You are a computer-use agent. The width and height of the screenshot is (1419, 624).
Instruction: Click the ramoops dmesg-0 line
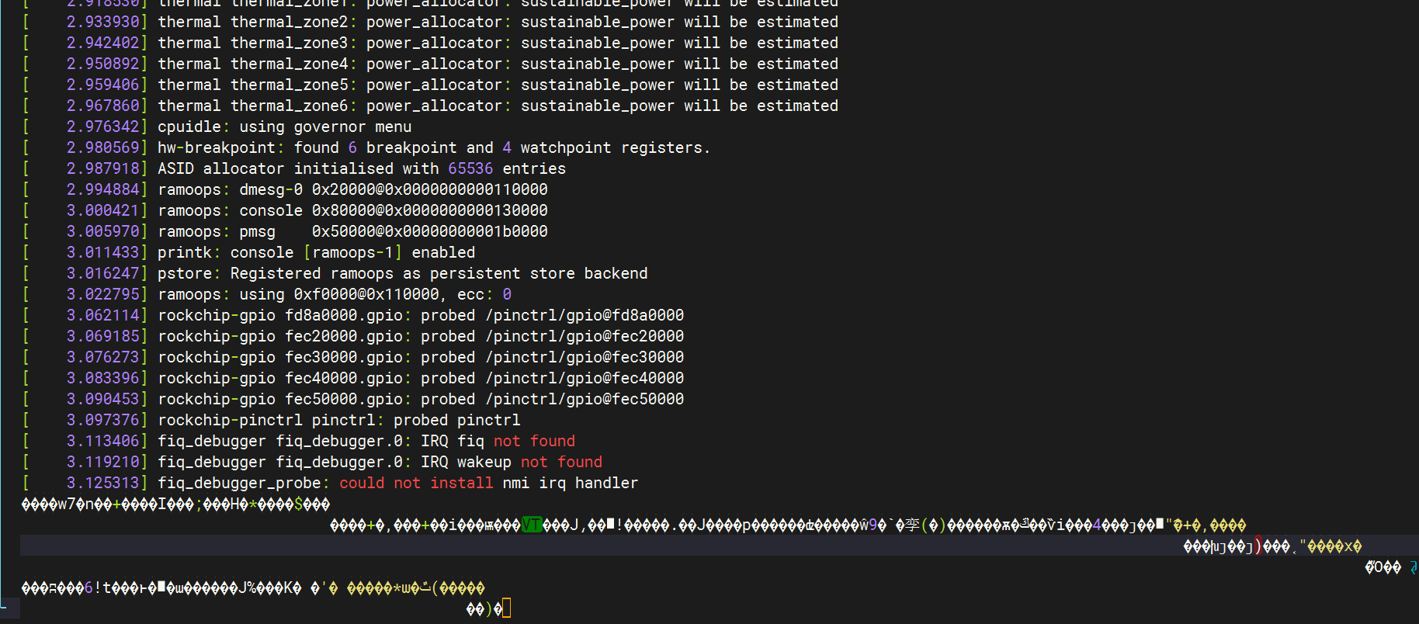(352, 189)
